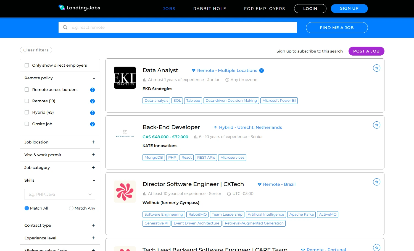Click clock icon beside UTC -03:00
The height and width of the screenshot is (251, 414).
[x=229, y=194]
